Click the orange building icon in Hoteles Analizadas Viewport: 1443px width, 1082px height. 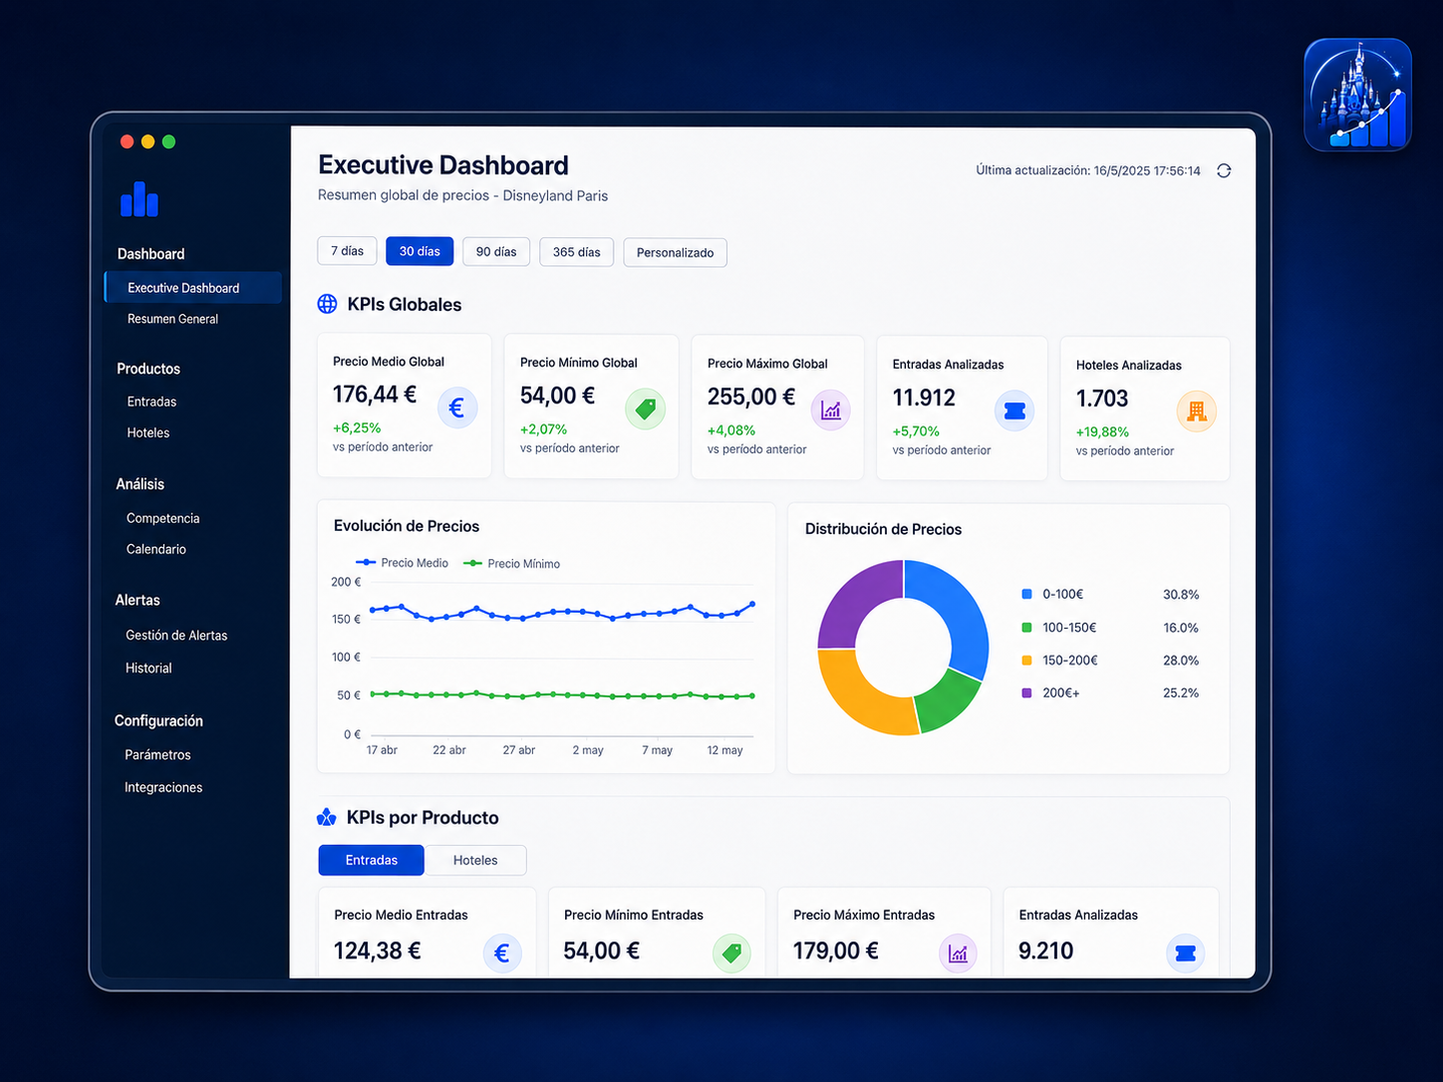pyautogui.click(x=1197, y=411)
